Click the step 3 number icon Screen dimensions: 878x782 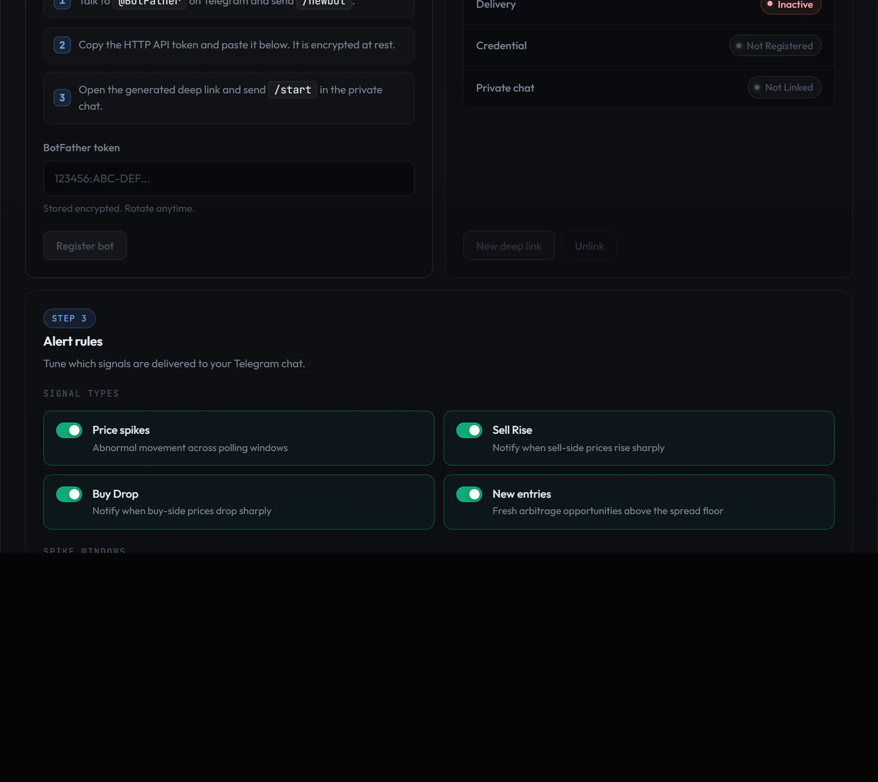coord(62,98)
